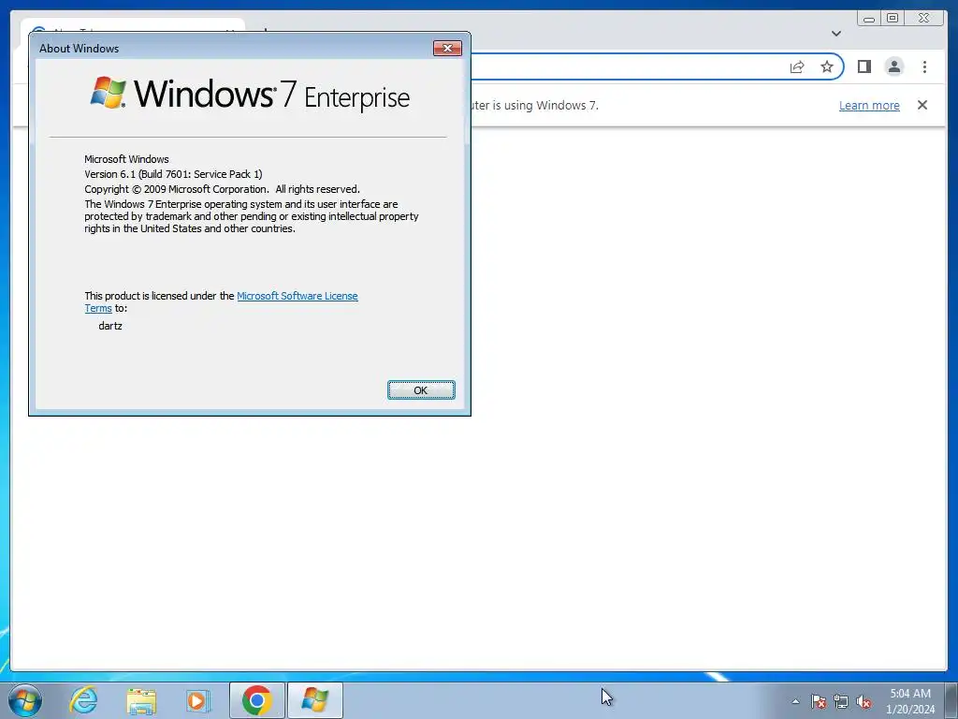
Task: Open the Terms link in the dialog
Action: click(97, 308)
